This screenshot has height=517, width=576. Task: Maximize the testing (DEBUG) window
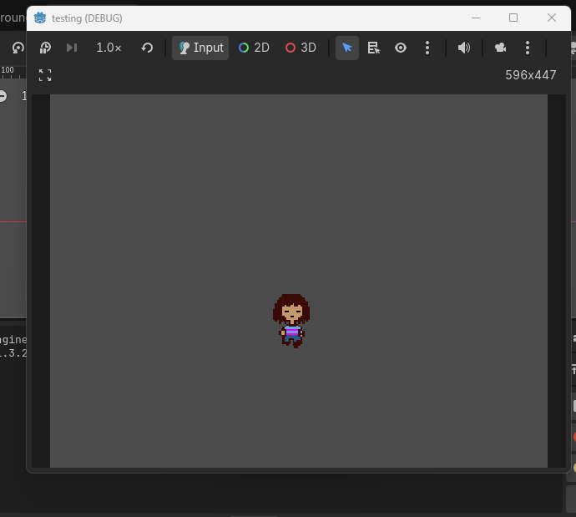(x=513, y=18)
